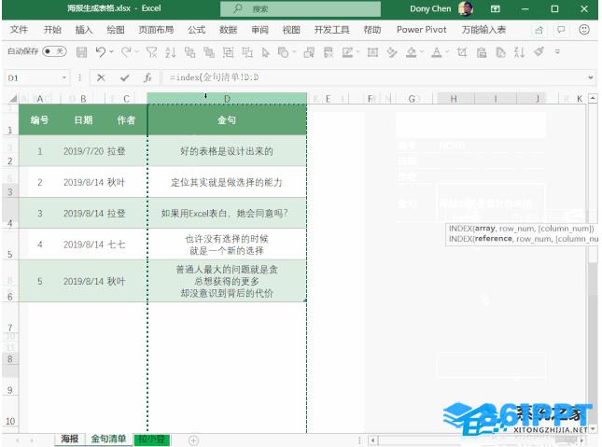Screen dimensions: 602x447
Task: Click vertical scrollbar up arrow
Action: (593, 99)
